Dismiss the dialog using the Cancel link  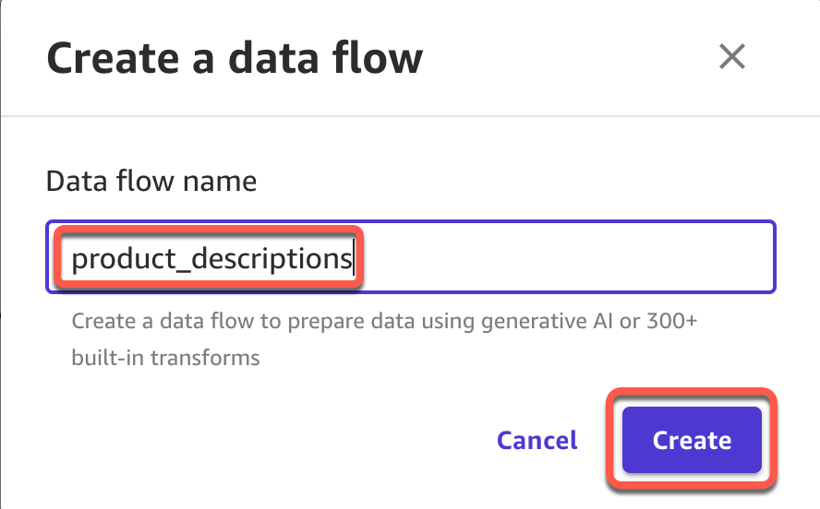point(537,440)
